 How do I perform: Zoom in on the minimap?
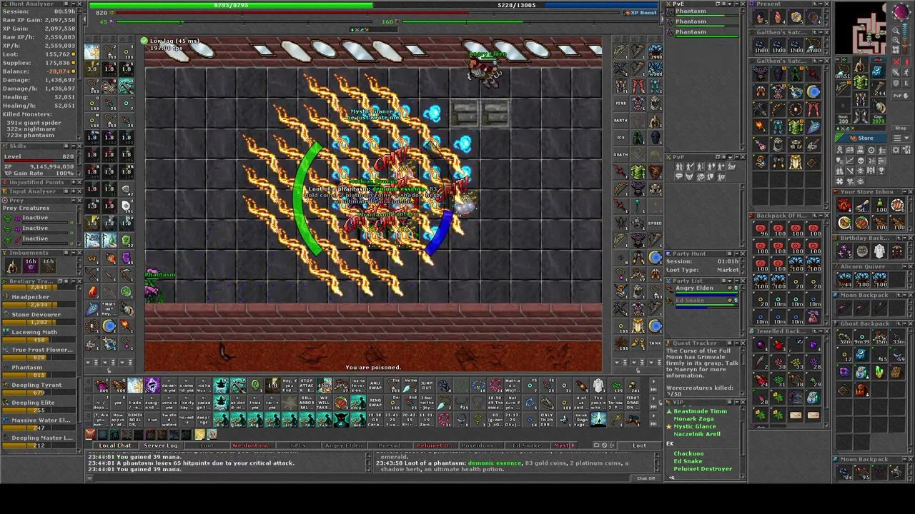point(896,41)
